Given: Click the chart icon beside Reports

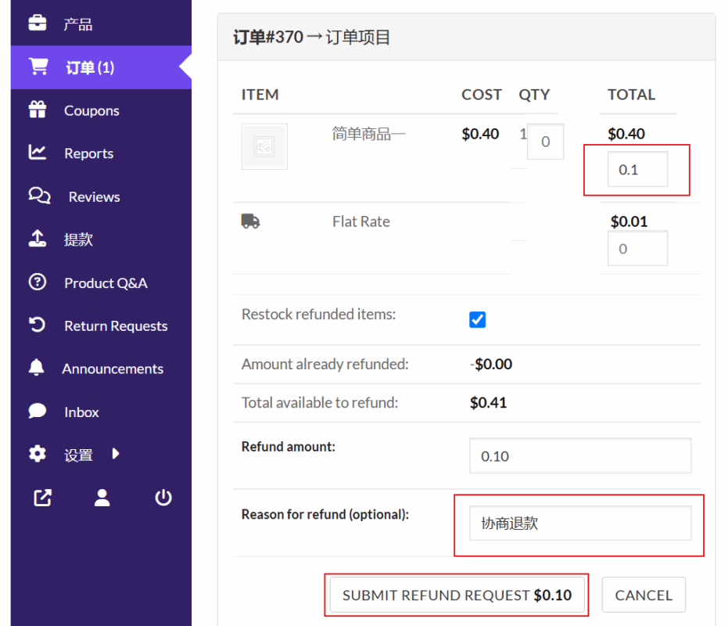Looking at the screenshot, I should pyautogui.click(x=38, y=153).
